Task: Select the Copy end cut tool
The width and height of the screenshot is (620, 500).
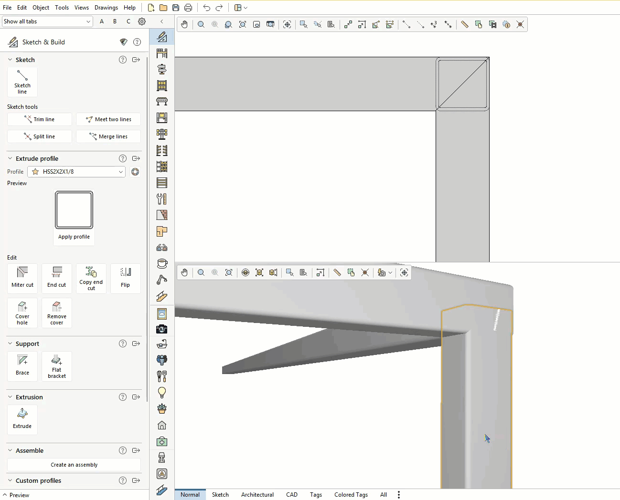Action: pos(91,279)
